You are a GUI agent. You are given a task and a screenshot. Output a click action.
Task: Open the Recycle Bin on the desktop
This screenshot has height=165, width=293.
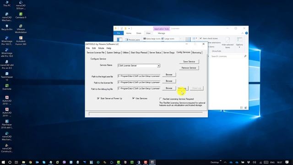(7, 27)
